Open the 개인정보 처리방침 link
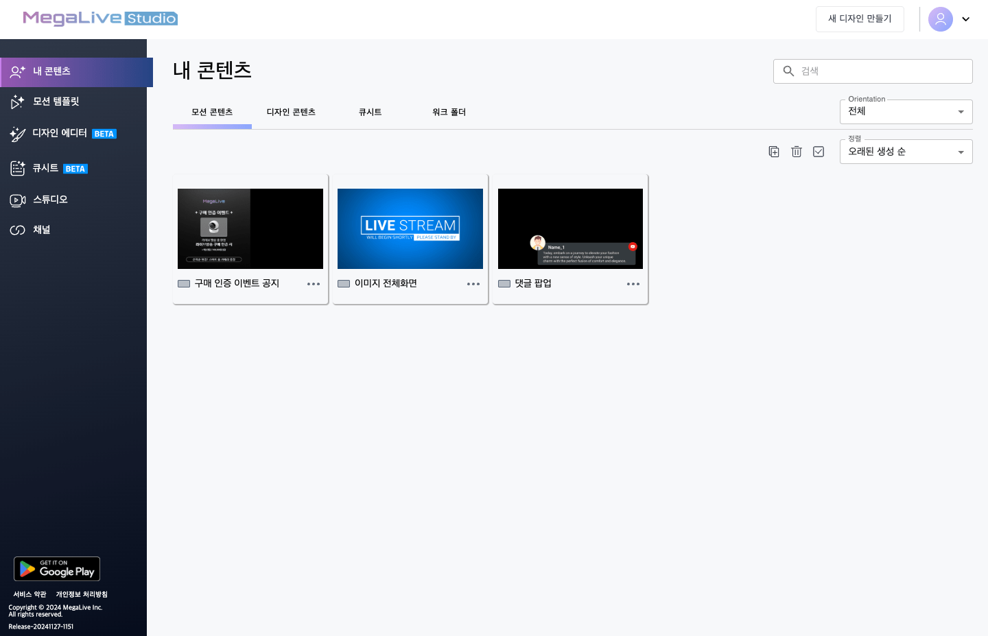Viewport: 988px width, 636px height. coord(82,594)
